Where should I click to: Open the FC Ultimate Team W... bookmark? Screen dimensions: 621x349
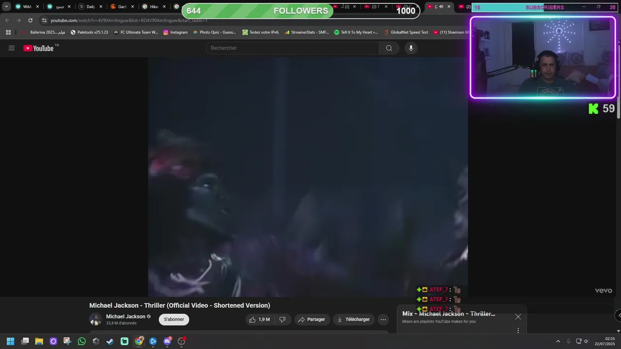136,32
